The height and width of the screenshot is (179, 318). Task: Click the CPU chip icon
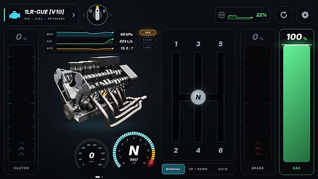click(221, 15)
